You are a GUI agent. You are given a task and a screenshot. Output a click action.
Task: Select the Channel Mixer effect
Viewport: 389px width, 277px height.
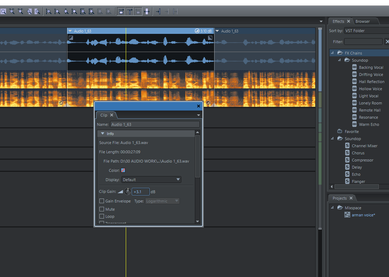pyautogui.click(x=364, y=146)
